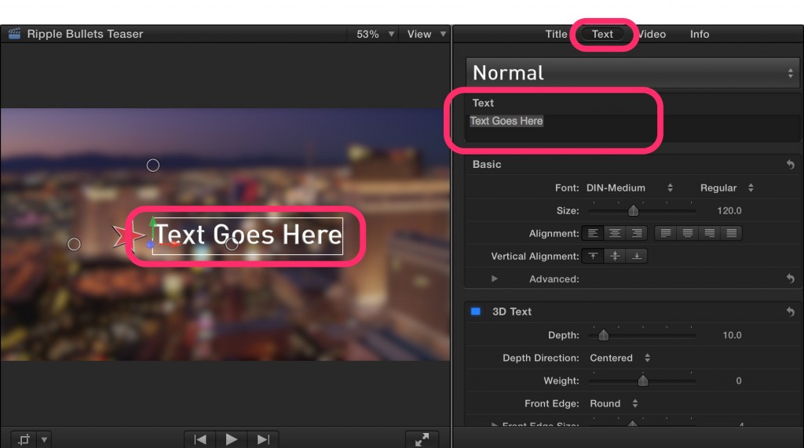Image resolution: width=804 pixels, height=448 pixels.
Task: Toggle the 3D Text checkbox
Action: pos(475,311)
